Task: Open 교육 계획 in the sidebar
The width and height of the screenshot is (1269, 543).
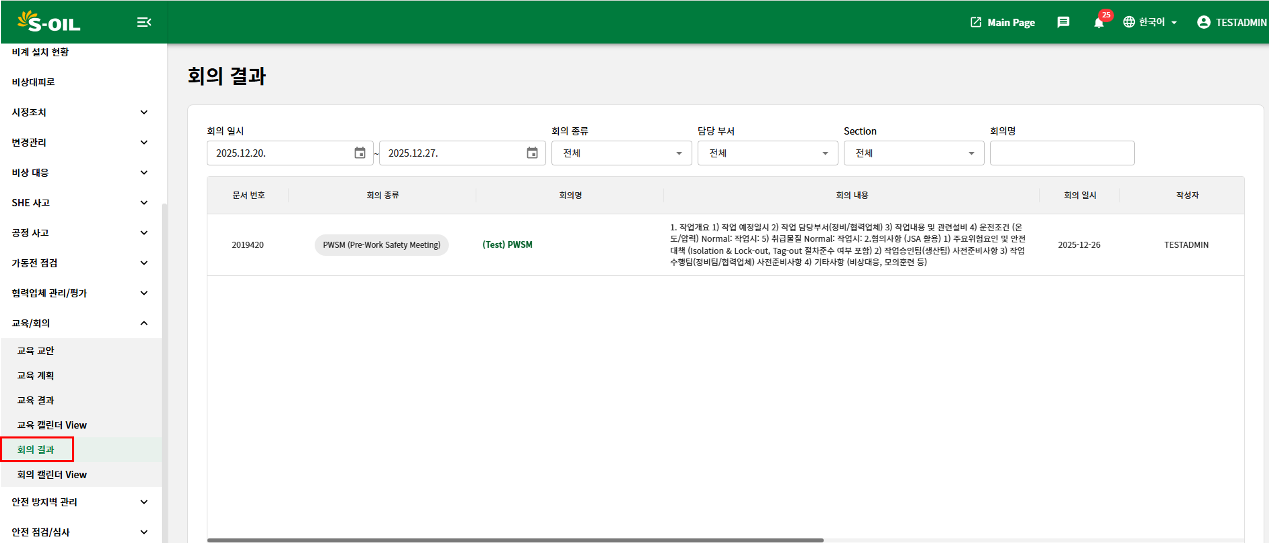Action: [x=35, y=376]
